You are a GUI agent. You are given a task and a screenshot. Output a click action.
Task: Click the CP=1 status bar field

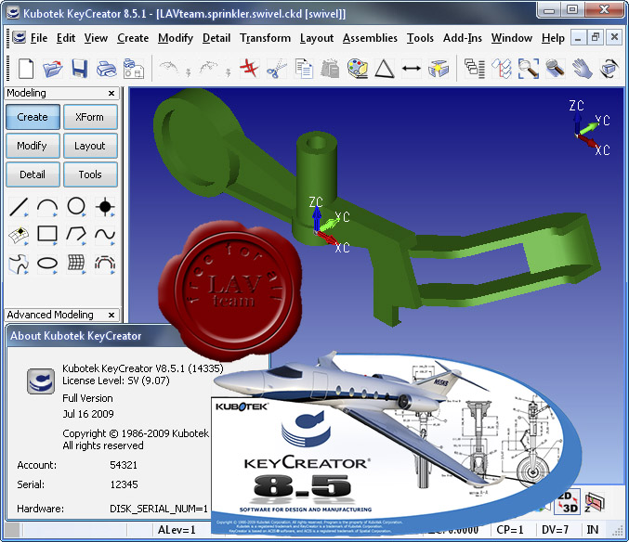pyautogui.click(x=510, y=530)
